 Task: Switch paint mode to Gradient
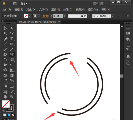click(x=9, y=115)
